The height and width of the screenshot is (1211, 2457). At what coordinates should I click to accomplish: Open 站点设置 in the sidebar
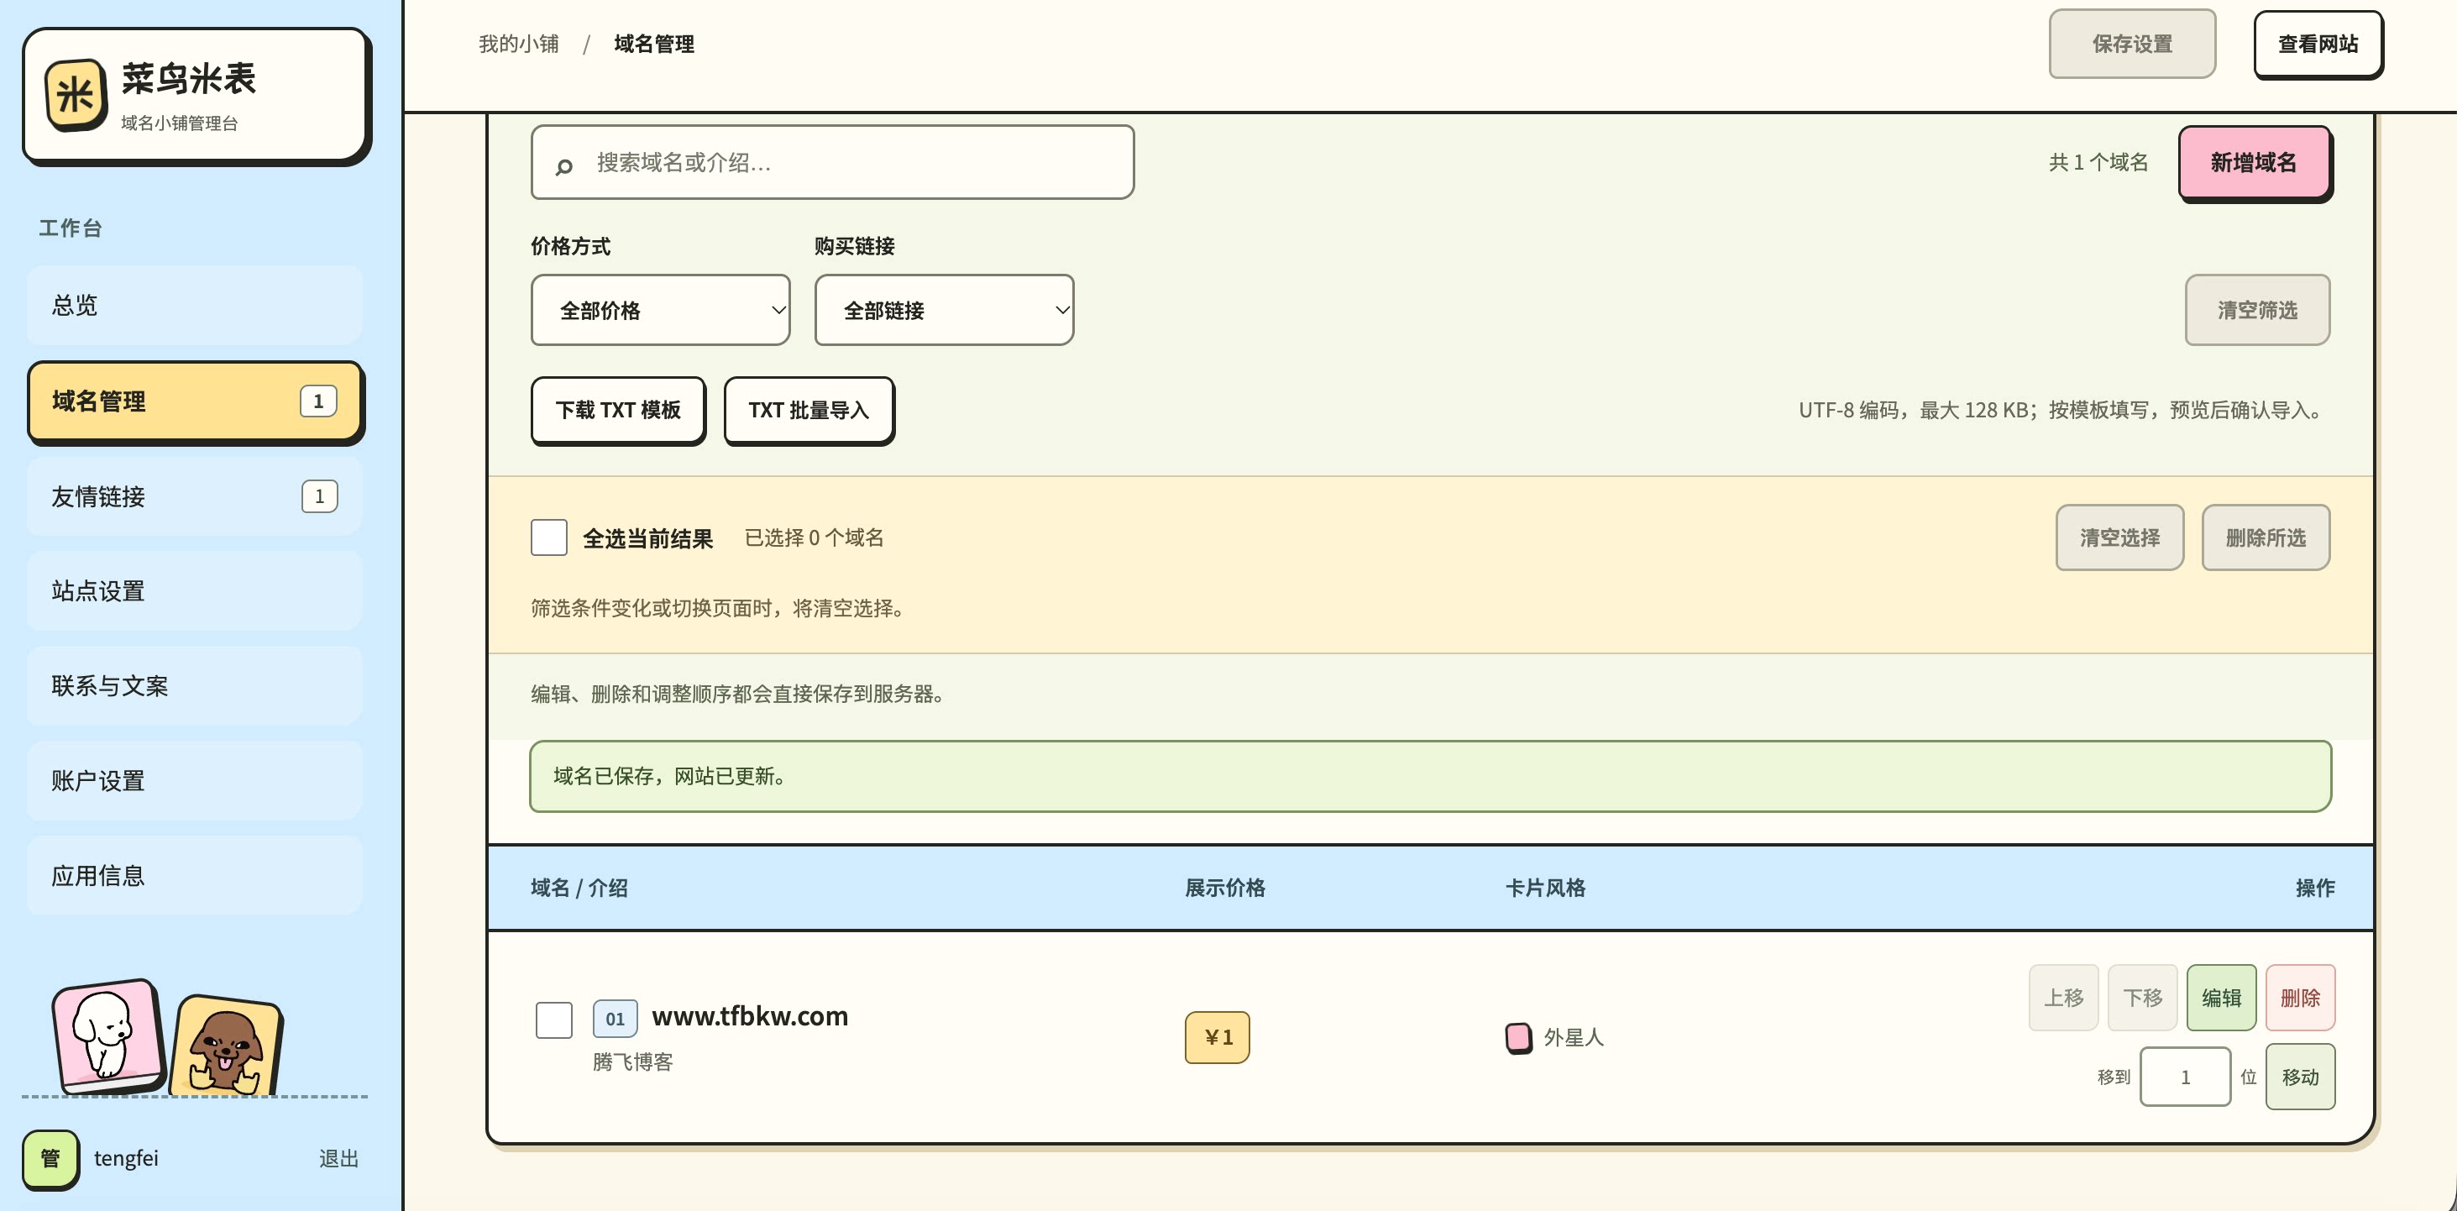click(x=195, y=591)
